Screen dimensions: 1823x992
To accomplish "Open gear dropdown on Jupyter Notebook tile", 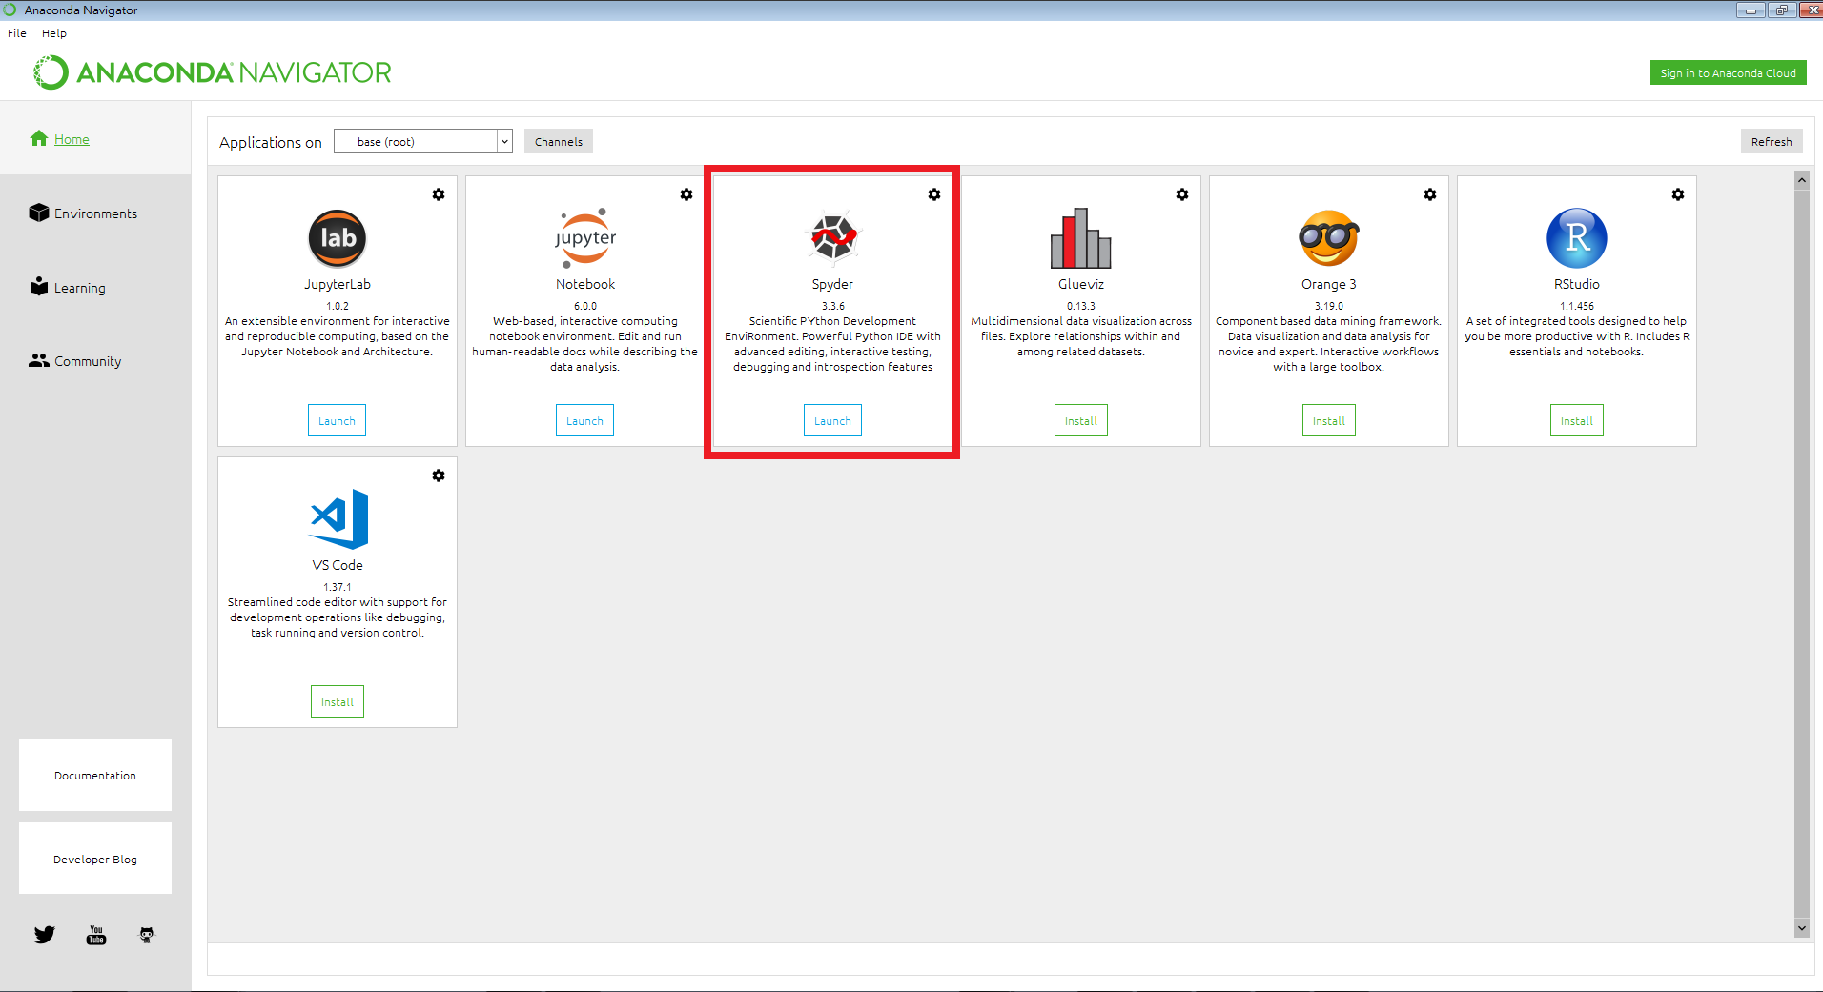I will coord(686,194).
